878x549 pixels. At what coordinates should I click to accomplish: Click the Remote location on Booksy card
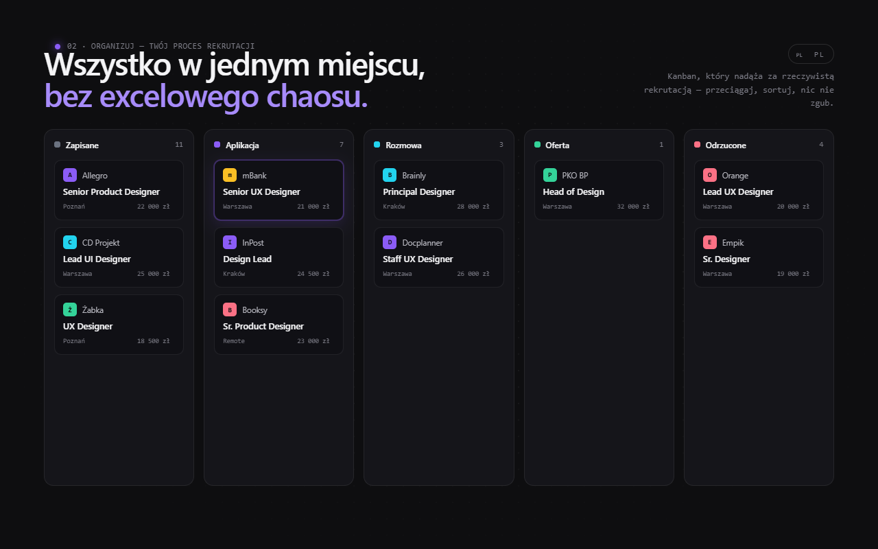(234, 341)
